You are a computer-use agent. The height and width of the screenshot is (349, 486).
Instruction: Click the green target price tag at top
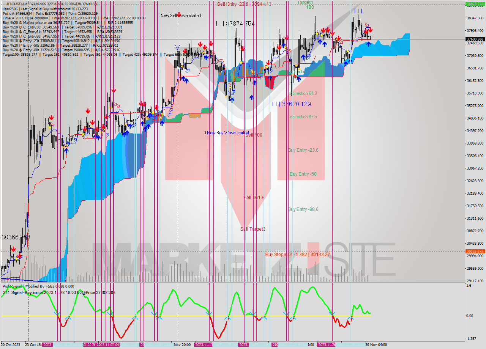point(475,4)
